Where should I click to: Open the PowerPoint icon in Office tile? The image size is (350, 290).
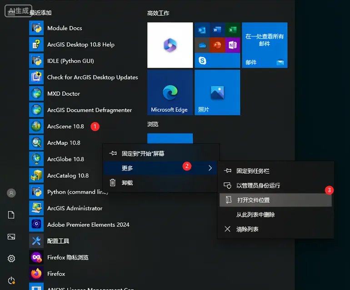[217, 45]
